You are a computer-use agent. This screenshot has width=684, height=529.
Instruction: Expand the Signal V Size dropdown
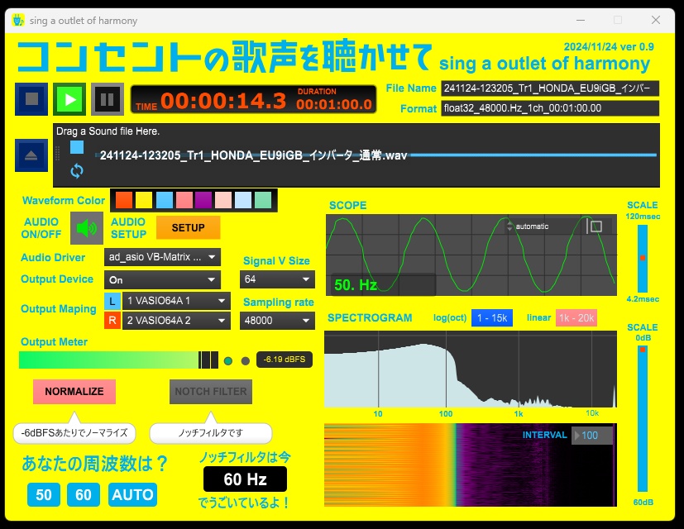point(277,280)
